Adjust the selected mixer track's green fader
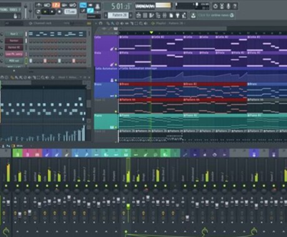 [x=128, y=206]
